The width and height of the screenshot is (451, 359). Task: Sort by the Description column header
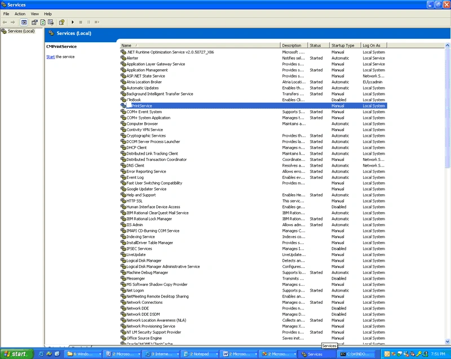coord(294,46)
